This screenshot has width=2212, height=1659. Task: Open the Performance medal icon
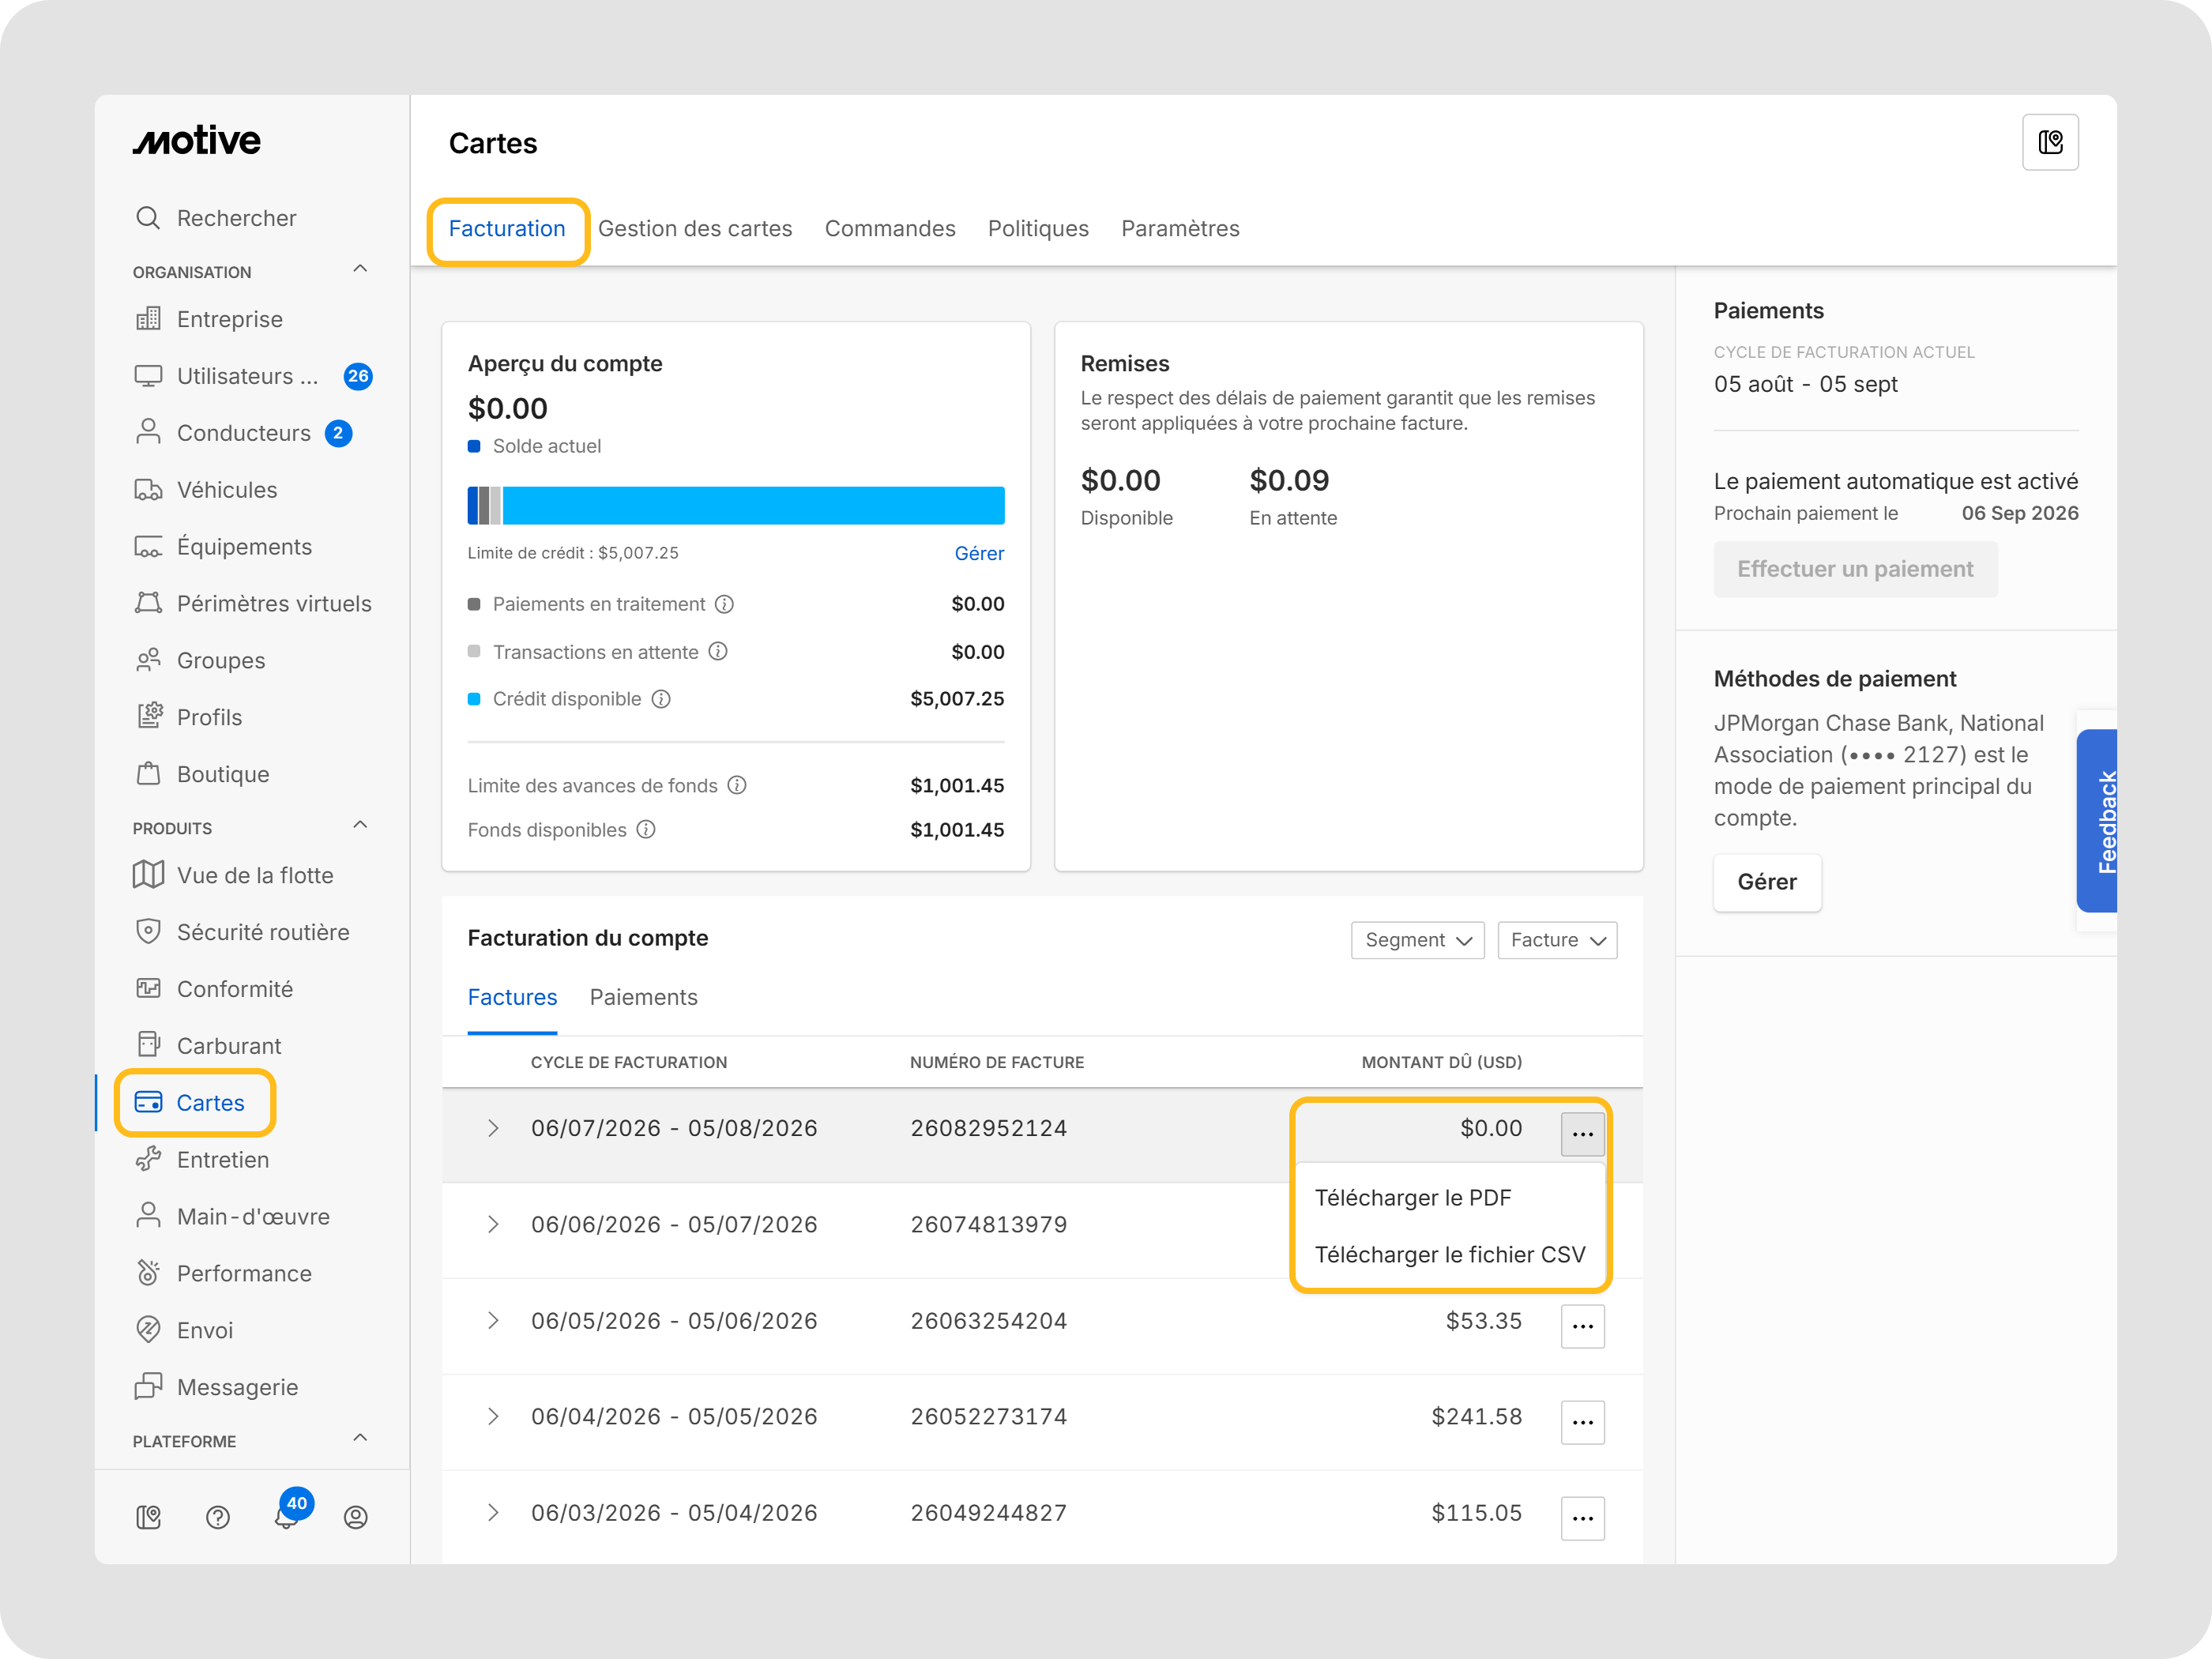(x=148, y=1274)
